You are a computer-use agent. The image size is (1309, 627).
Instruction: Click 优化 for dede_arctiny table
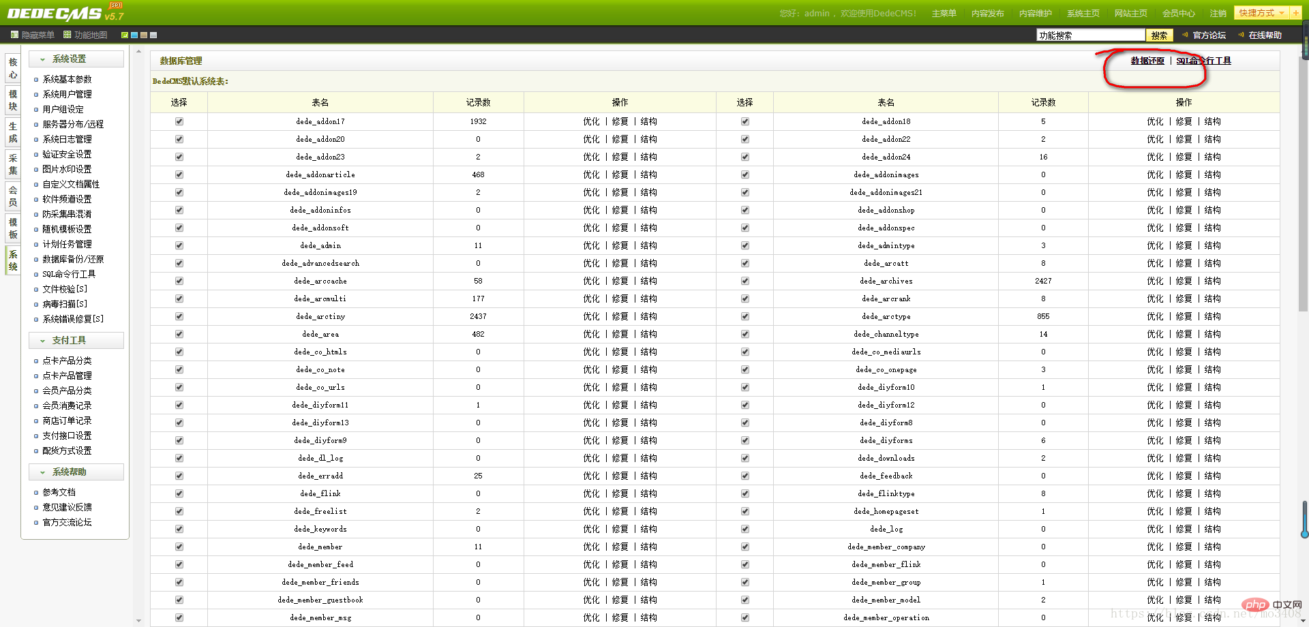click(x=591, y=316)
